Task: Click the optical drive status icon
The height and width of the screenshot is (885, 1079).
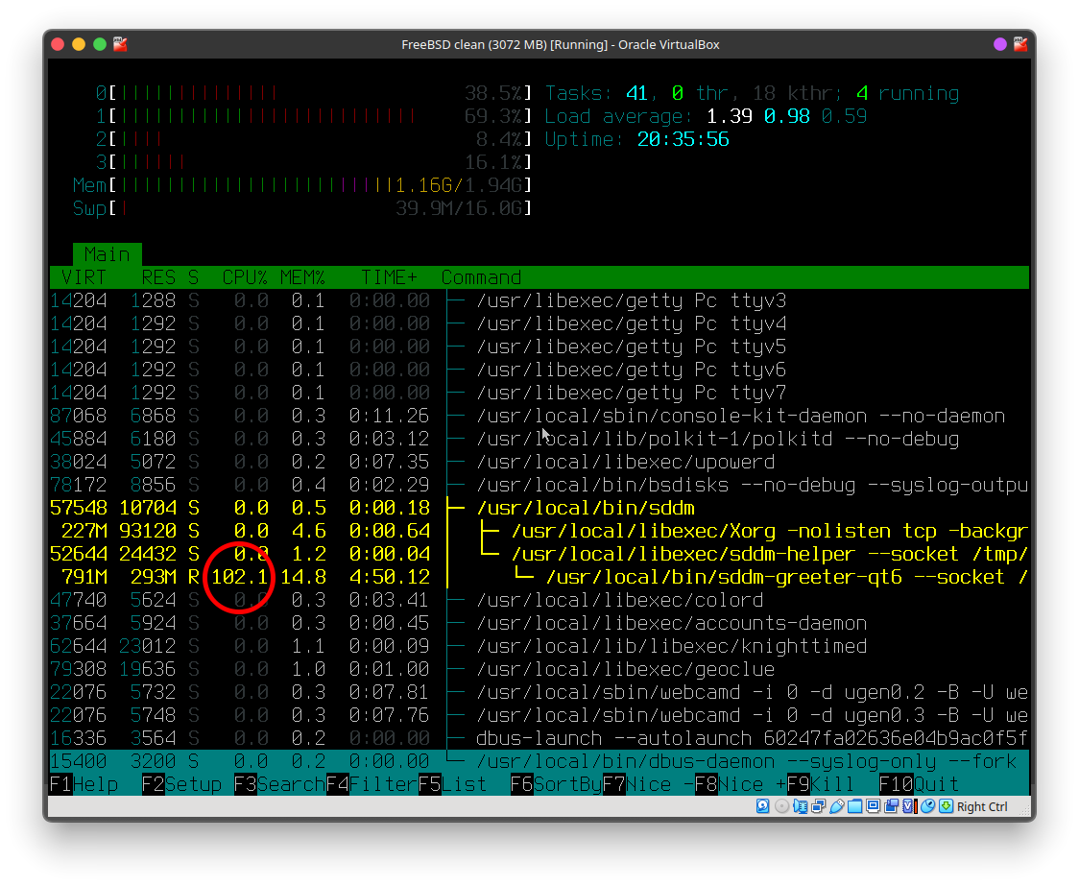Action: (x=781, y=806)
